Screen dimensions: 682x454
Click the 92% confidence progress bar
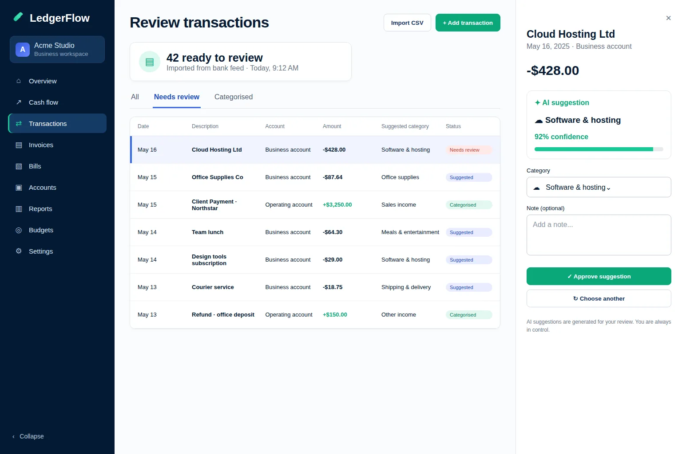point(599,149)
